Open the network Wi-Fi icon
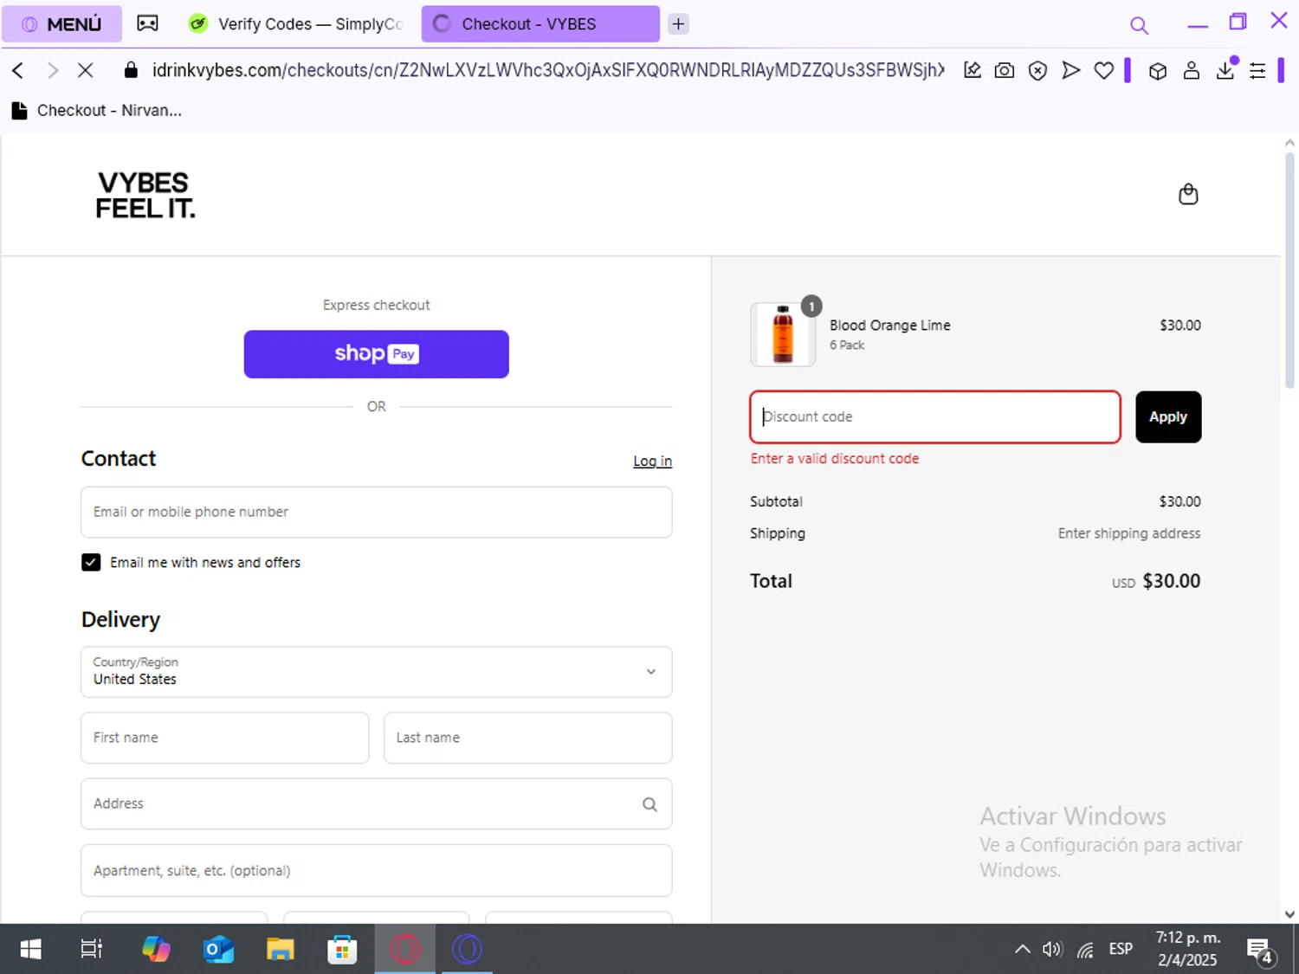This screenshot has width=1299, height=974. (x=1085, y=950)
